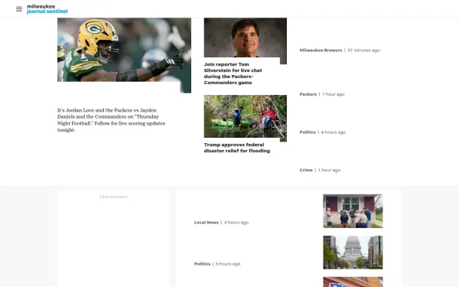Click the '3 hours ago' timestamp
Image resolution: width=459 pixels, height=287 pixels.
[x=236, y=223]
